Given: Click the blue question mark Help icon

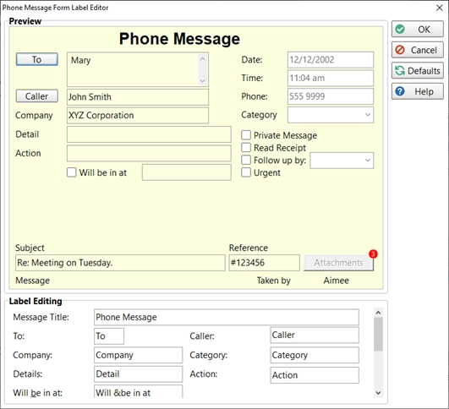Looking at the screenshot, I should 400,91.
